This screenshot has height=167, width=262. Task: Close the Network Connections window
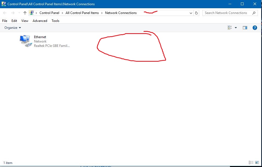pos(255,4)
